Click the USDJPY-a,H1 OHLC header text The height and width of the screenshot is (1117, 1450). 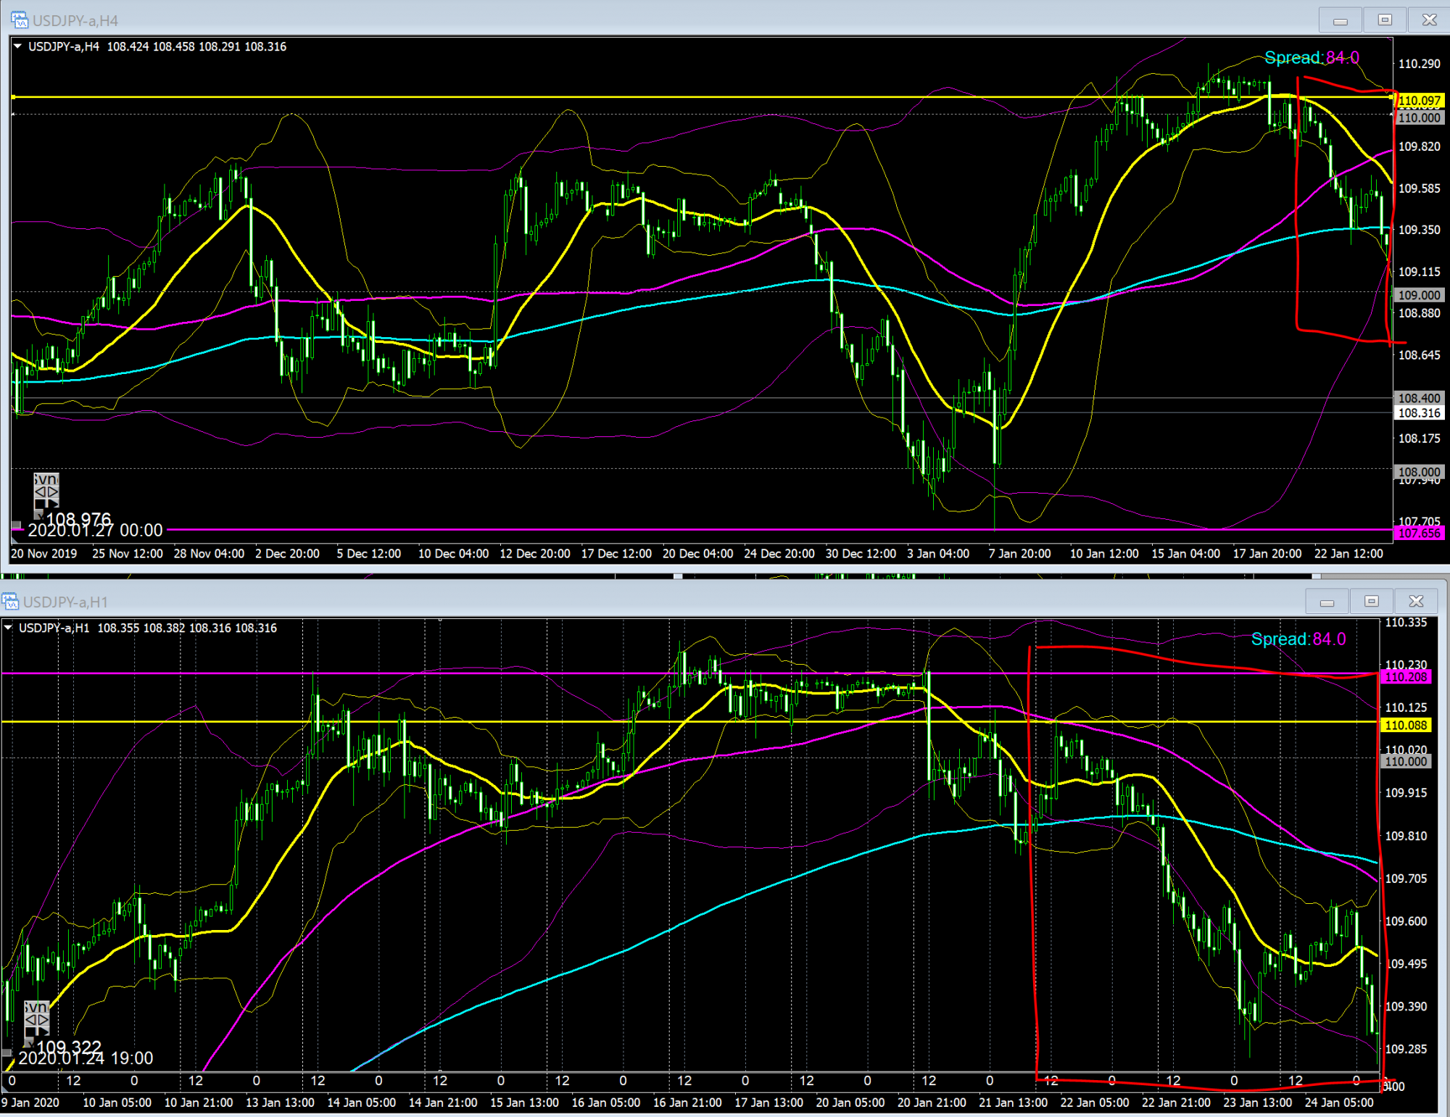[x=148, y=628]
